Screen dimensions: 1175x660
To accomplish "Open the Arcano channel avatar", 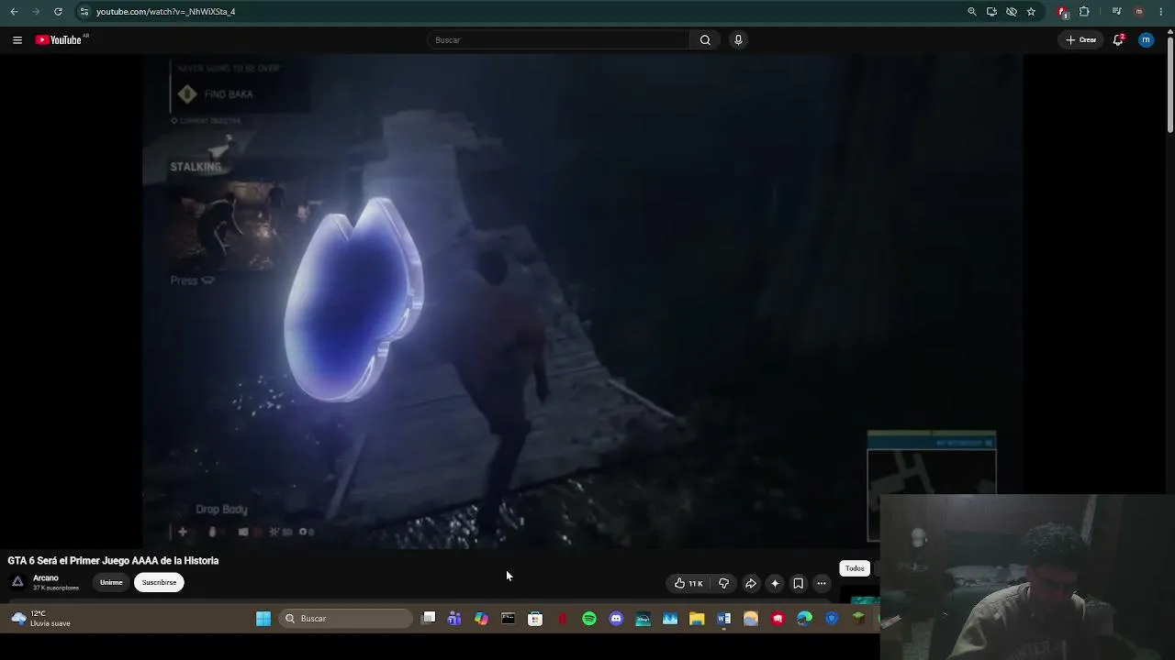I will pos(17,582).
